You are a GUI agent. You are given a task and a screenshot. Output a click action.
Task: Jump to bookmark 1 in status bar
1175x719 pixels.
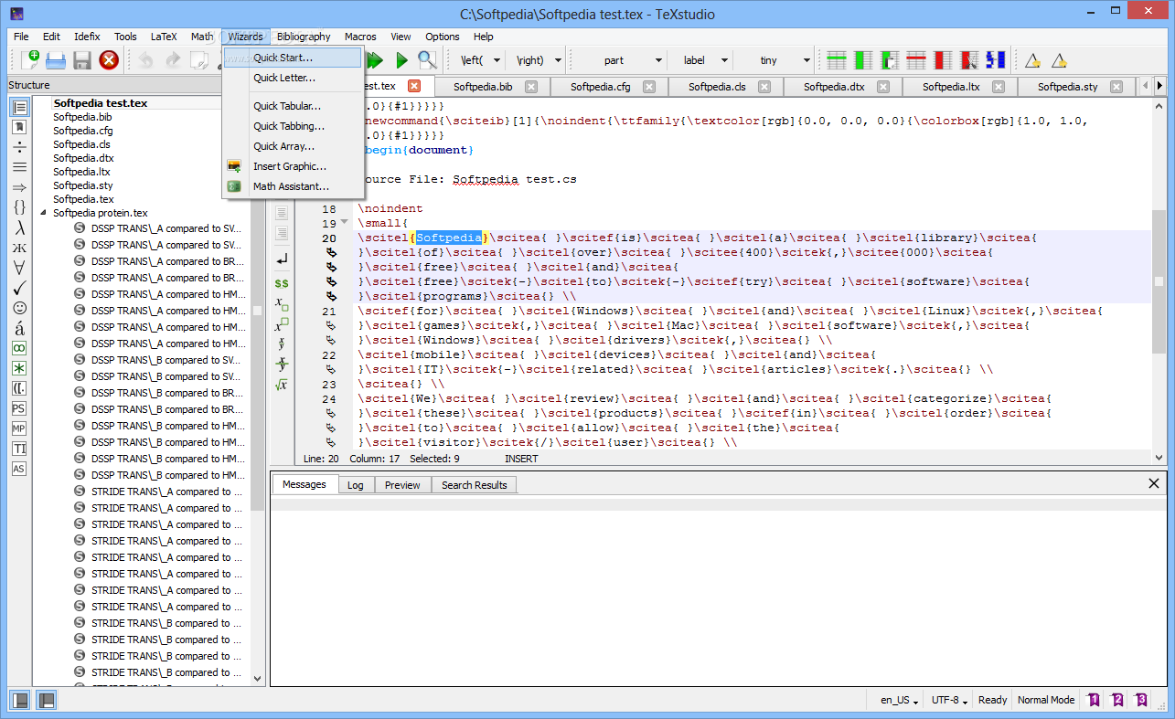point(1094,700)
